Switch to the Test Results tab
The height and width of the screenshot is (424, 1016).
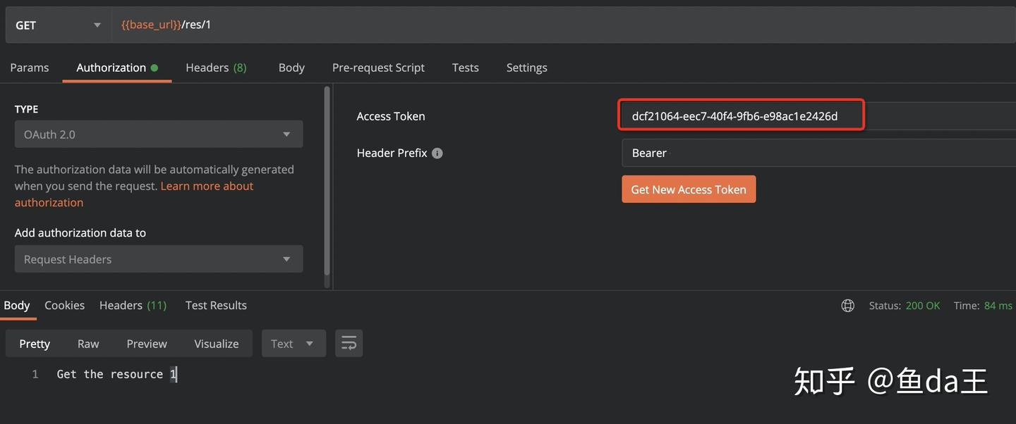(215, 304)
